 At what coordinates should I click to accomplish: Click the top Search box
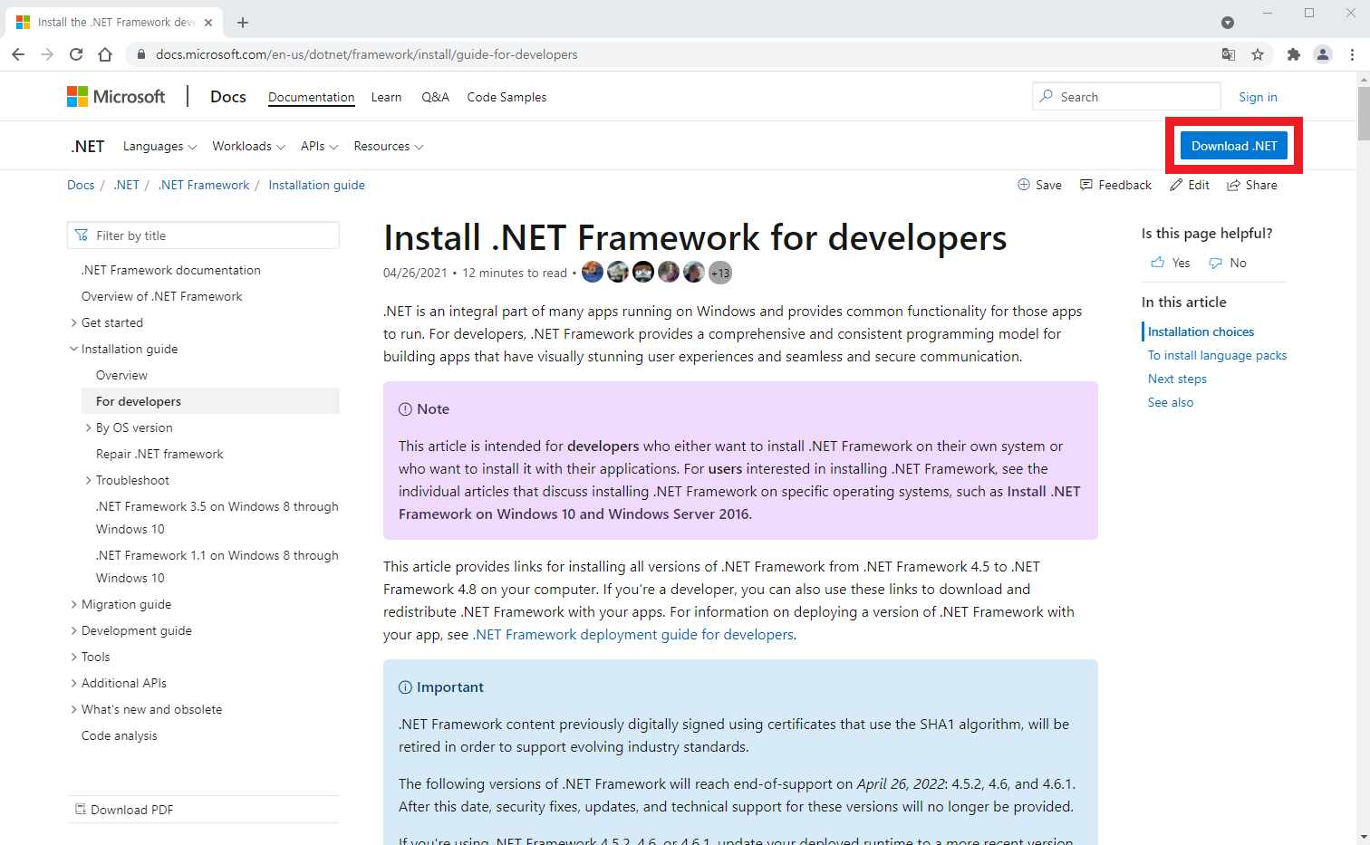[x=1126, y=96]
